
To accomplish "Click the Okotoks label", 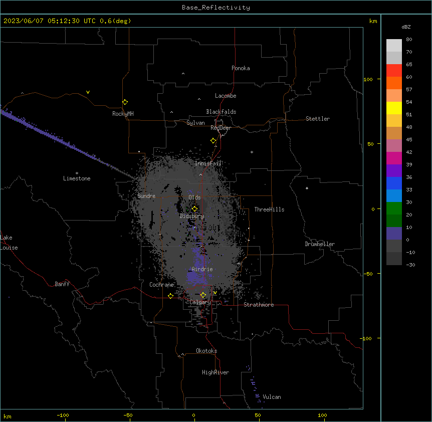I will (x=206, y=351).
